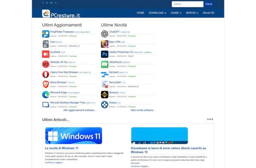Image resolution: width=256 pixels, height=168 pixels.
Task: Click the PingPlotter Freeware app icon
Action: pos(46,34)
